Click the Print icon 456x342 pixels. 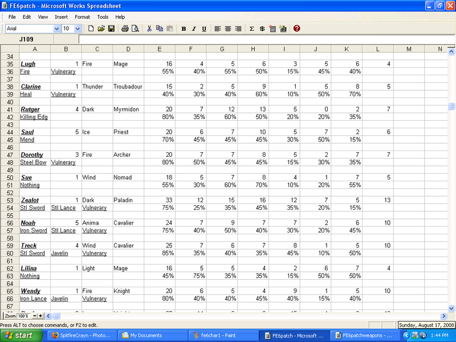coord(125,28)
